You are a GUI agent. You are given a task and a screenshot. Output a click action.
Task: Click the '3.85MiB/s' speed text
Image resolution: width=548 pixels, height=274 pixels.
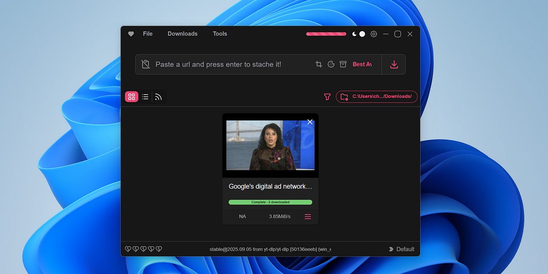[x=280, y=216]
